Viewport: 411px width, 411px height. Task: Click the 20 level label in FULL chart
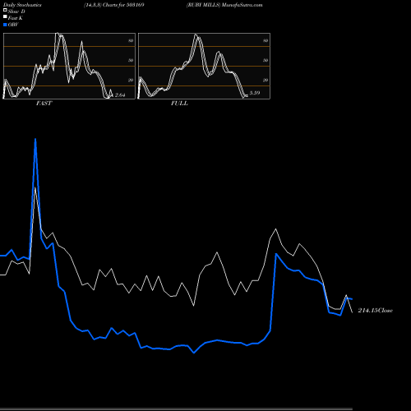(x=266, y=80)
